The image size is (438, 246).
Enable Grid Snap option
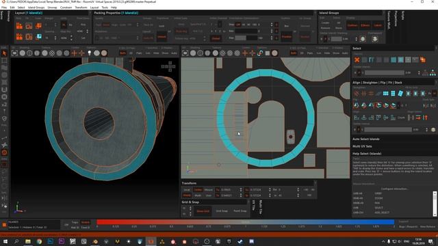point(222,211)
